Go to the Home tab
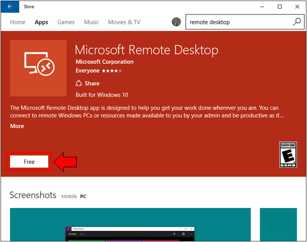 coord(18,22)
